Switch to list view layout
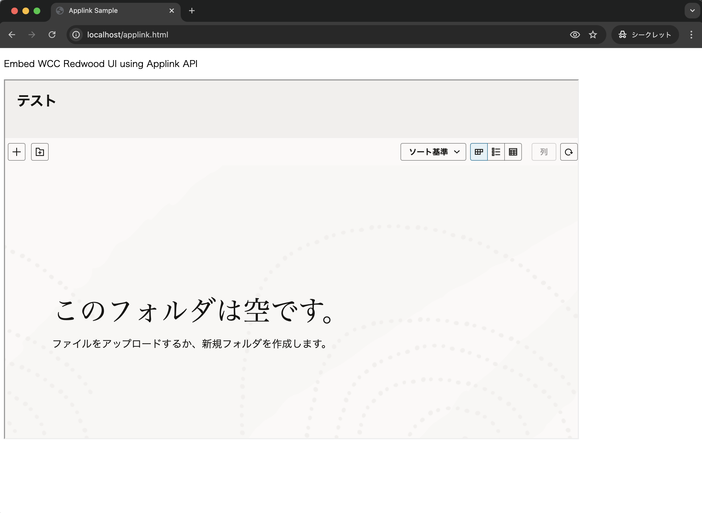The height and width of the screenshot is (513, 702). coord(496,152)
